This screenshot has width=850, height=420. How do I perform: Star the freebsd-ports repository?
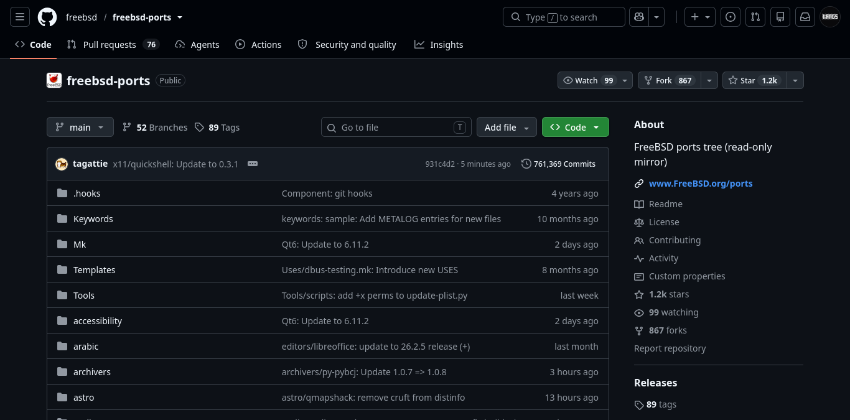pos(755,80)
